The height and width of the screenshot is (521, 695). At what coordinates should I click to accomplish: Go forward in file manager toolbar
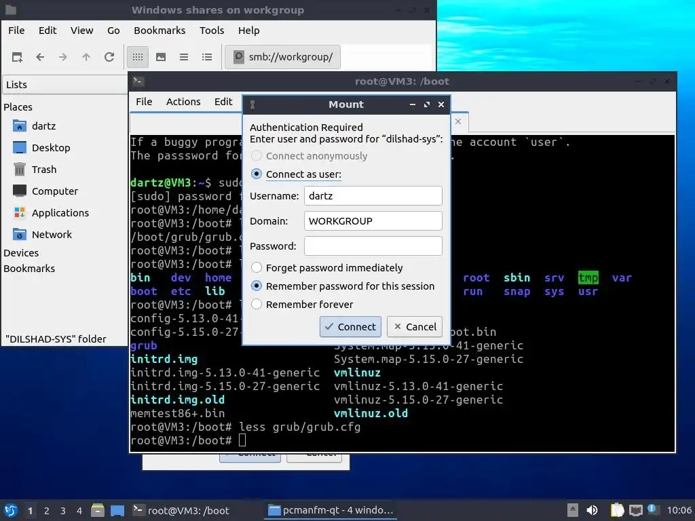click(63, 57)
